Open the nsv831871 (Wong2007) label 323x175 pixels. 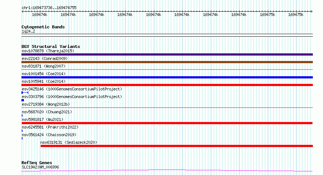coord(44,66)
